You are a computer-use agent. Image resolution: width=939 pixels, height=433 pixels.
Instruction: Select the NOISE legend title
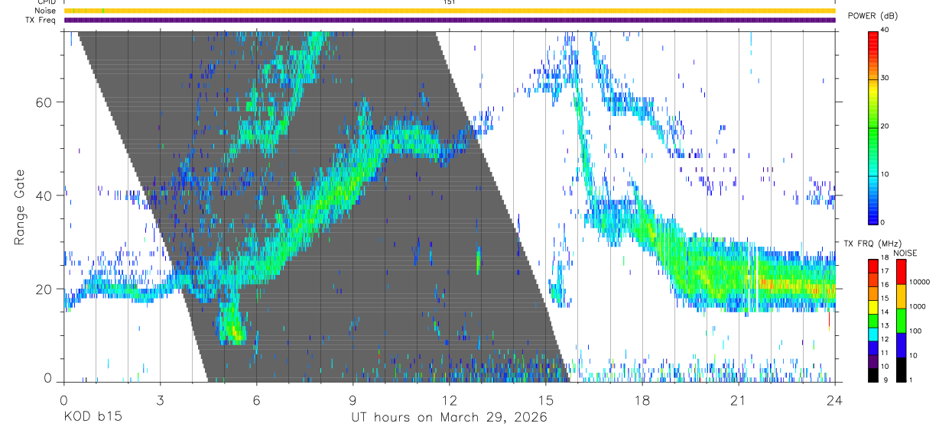905,253
